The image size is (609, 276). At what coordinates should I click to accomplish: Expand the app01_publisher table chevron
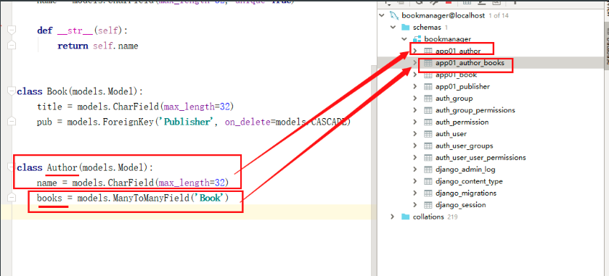click(415, 86)
